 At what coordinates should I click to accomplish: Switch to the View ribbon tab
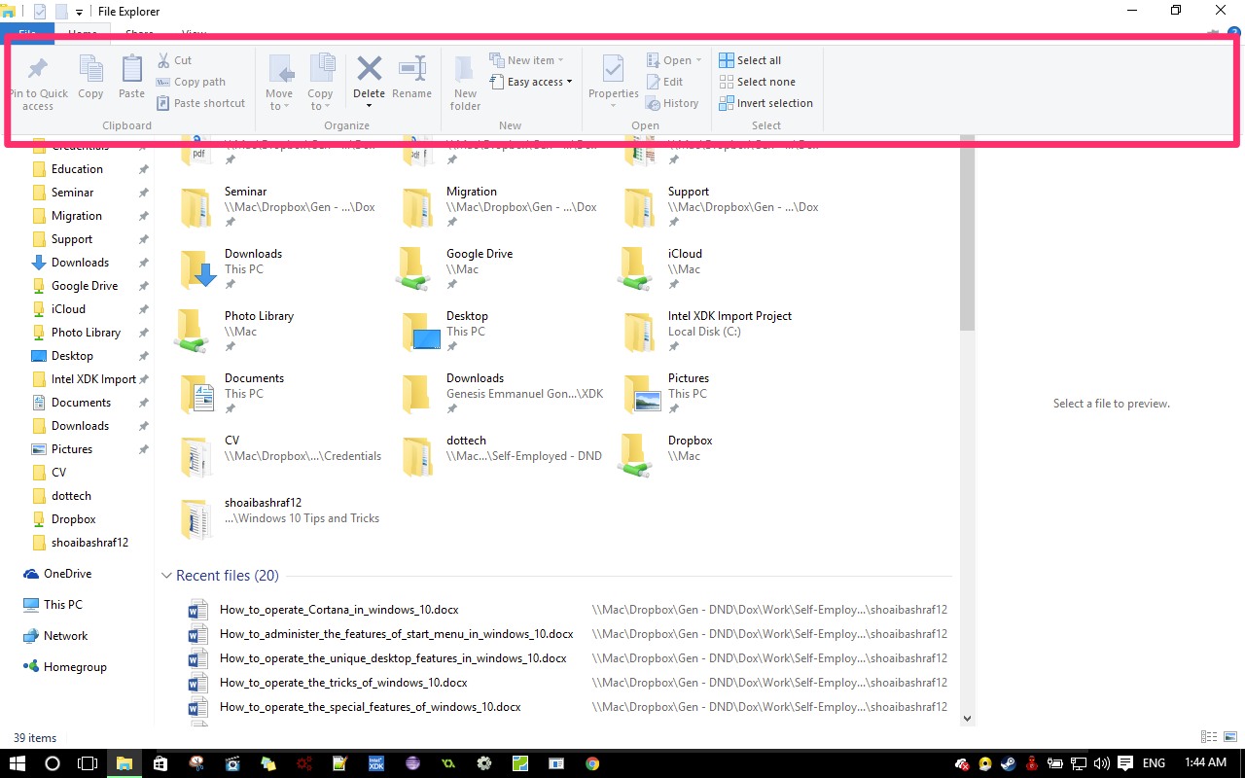click(194, 33)
